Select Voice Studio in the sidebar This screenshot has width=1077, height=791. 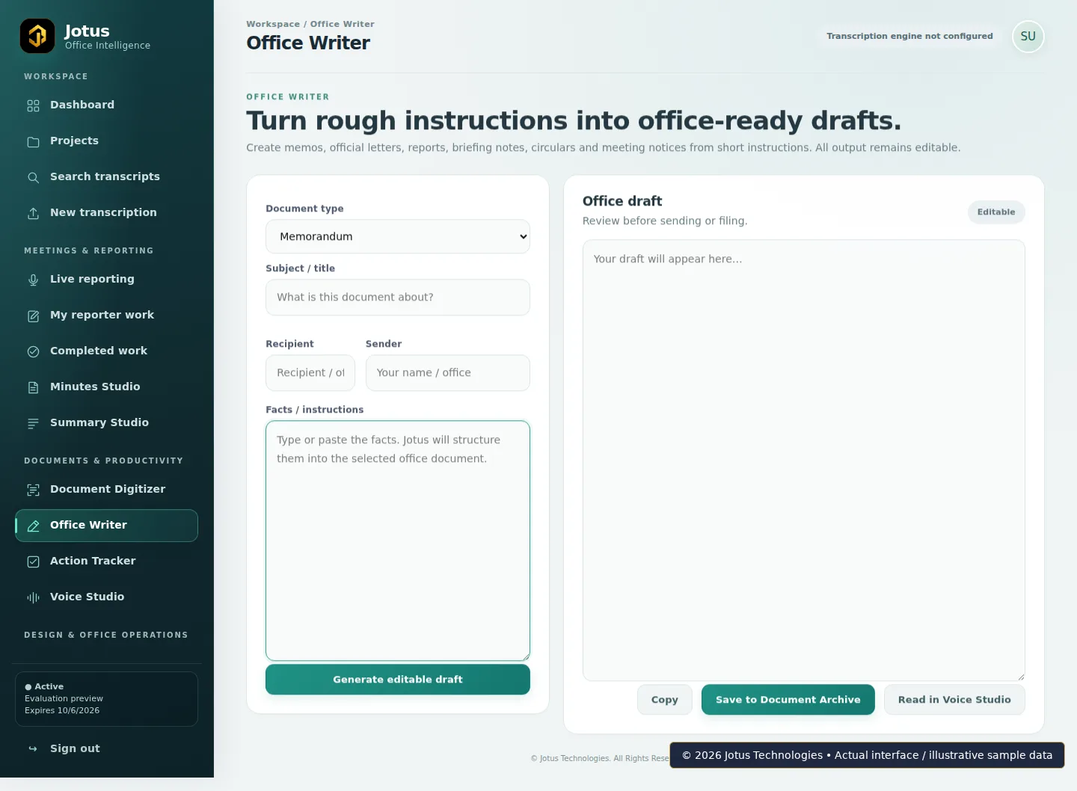point(106,597)
